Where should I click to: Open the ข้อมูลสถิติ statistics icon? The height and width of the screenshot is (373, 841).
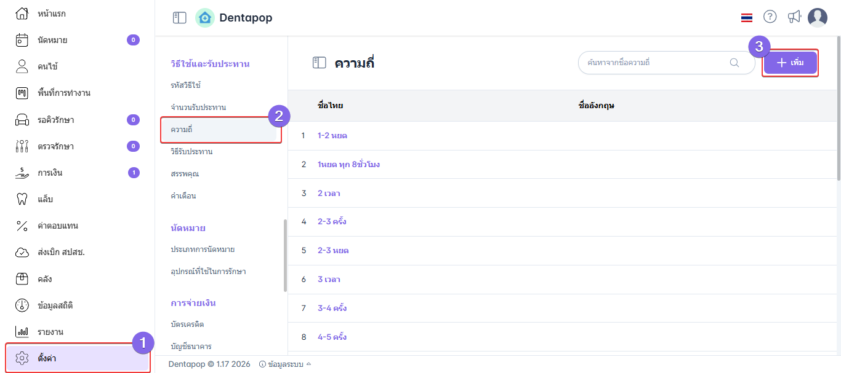click(22, 305)
